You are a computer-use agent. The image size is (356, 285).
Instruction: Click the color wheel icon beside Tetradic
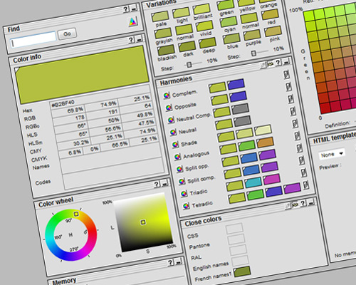[186, 206]
